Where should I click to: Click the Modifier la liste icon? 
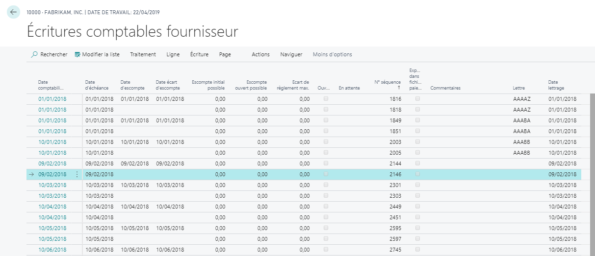click(x=78, y=54)
